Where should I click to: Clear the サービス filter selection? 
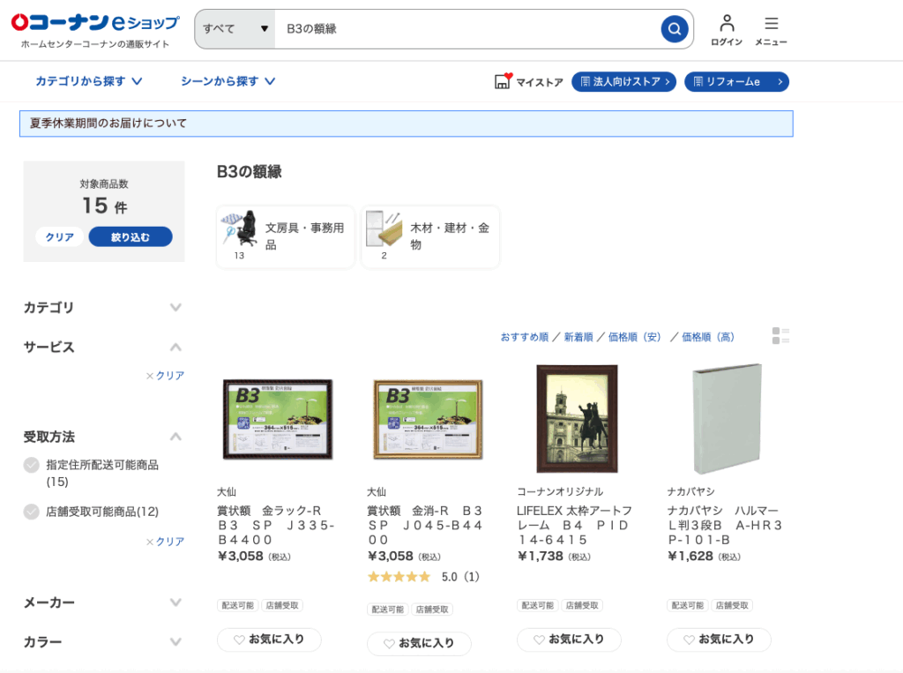click(165, 376)
